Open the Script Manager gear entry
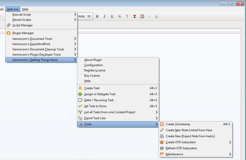Image resolution: width=246 pixels, height=160 pixels. click(23, 25)
